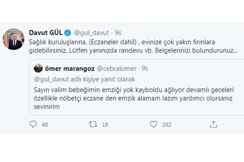Image resolution: width=244 pixels, height=162 pixels.
Task: Open the share tweet icon
Action: point(213,124)
